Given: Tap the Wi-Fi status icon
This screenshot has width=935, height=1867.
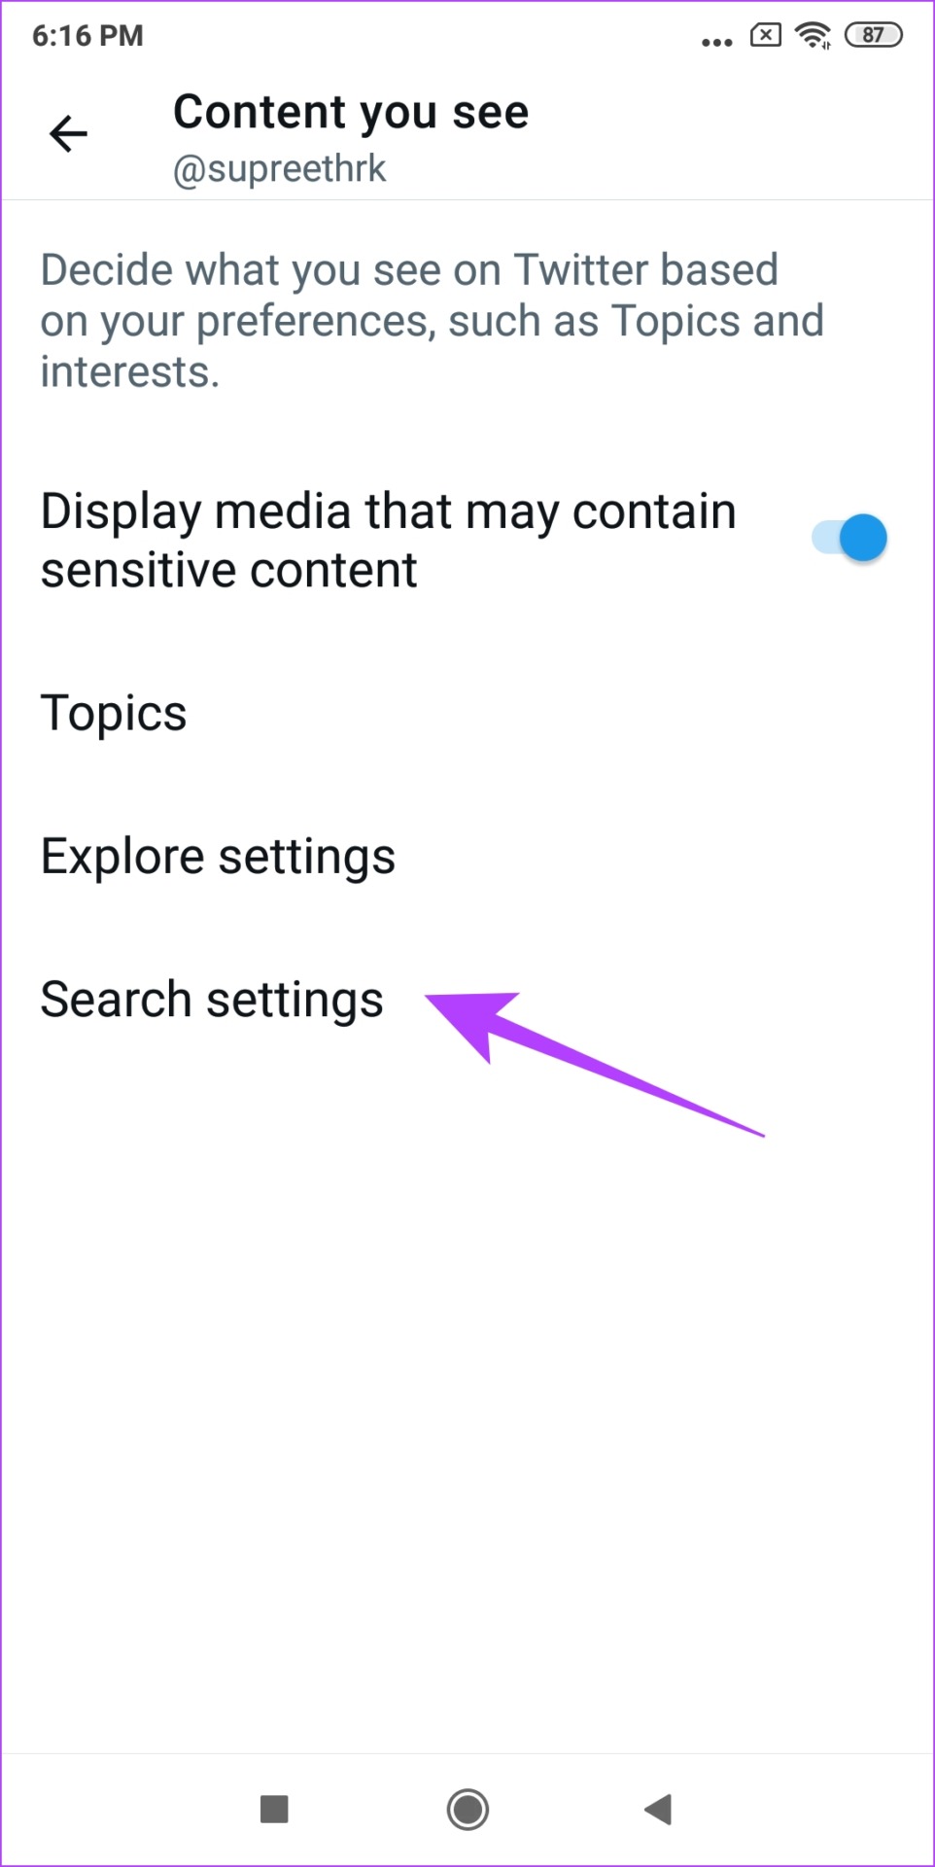Looking at the screenshot, I should [813, 36].
